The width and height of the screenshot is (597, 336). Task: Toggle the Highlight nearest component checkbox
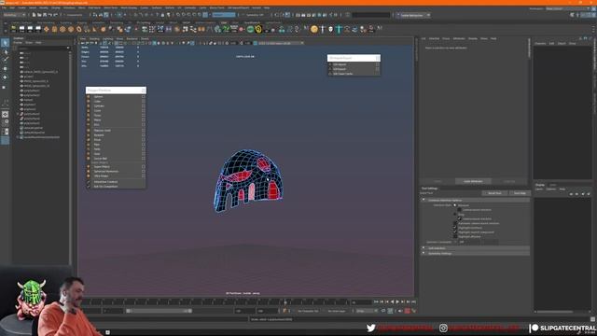point(455,232)
